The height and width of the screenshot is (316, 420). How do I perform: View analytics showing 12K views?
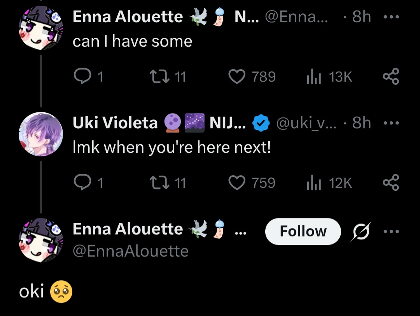point(313,183)
